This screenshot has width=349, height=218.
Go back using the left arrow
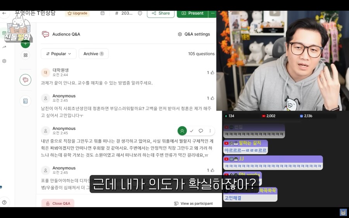point(4,13)
